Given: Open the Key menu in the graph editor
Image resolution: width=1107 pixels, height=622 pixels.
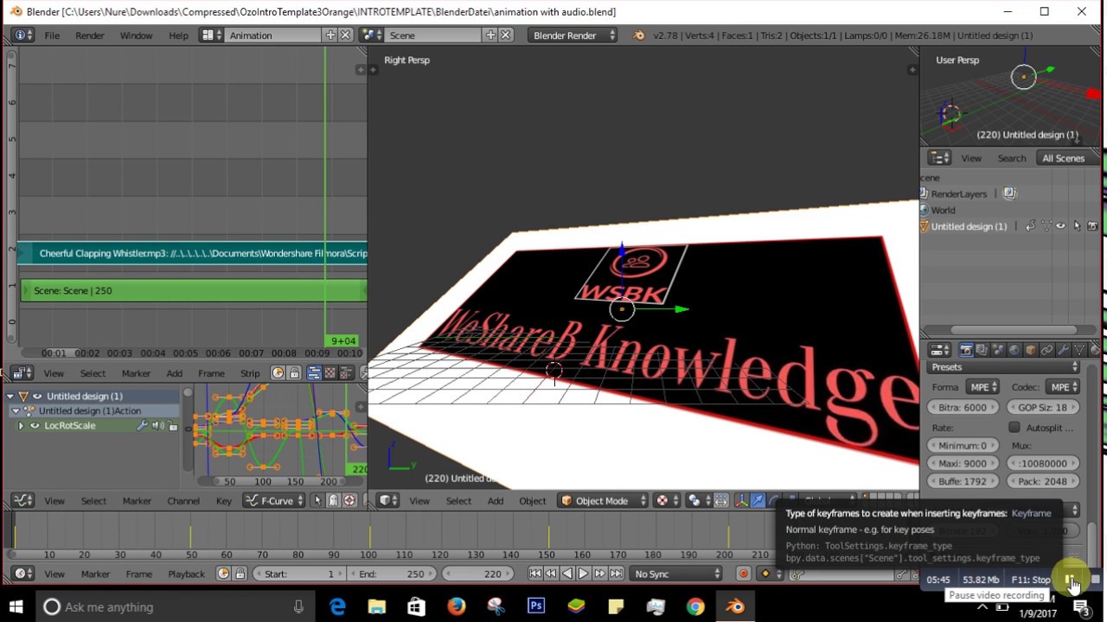Looking at the screenshot, I should coord(224,501).
